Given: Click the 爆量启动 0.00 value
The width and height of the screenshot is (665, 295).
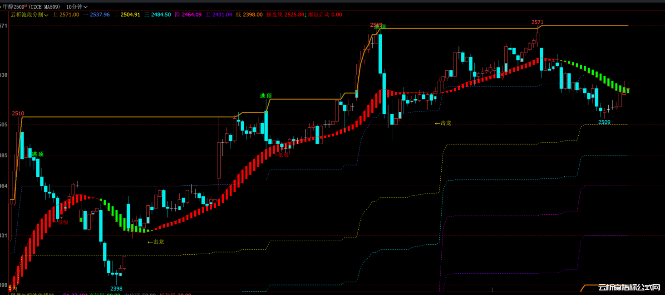Looking at the screenshot, I should point(325,15).
